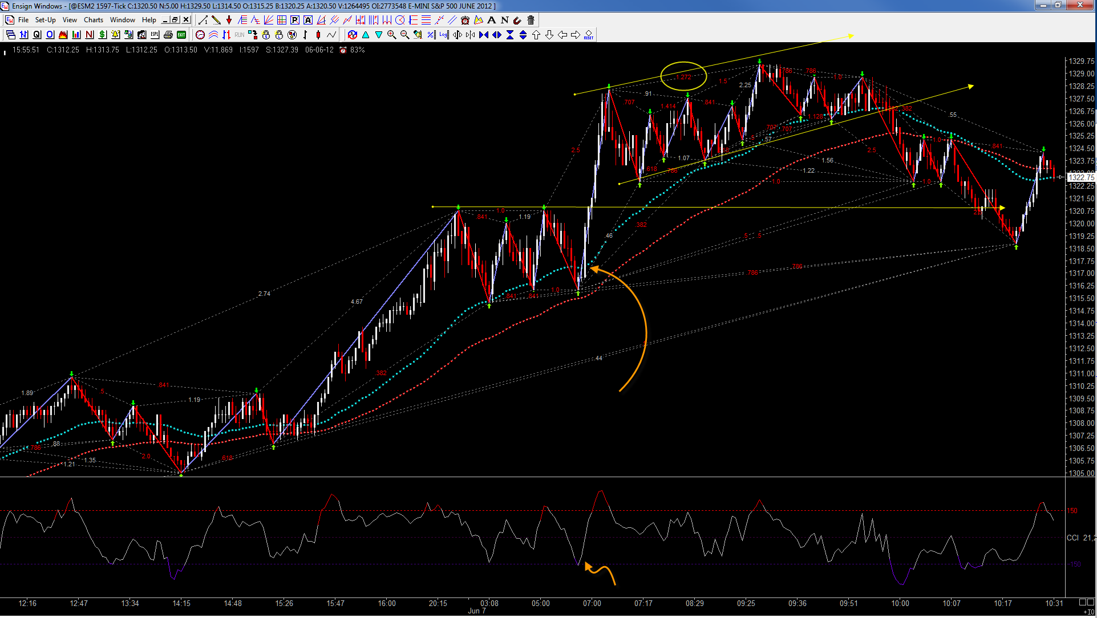
Task: Open the ESPL scripting button
Action: tap(155, 35)
